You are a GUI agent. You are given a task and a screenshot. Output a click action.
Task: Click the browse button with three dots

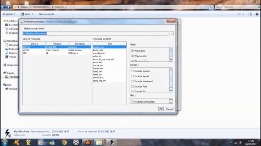(172, 33)
